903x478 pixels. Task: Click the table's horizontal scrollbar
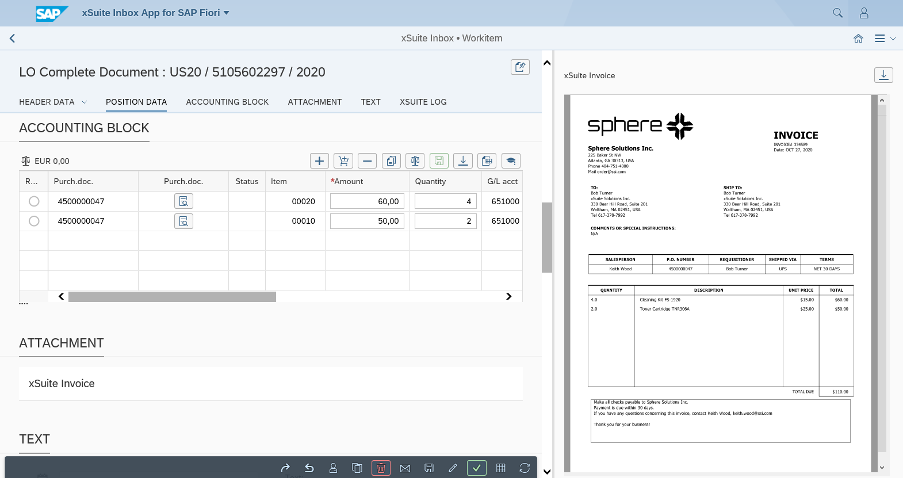click(172, 297)
